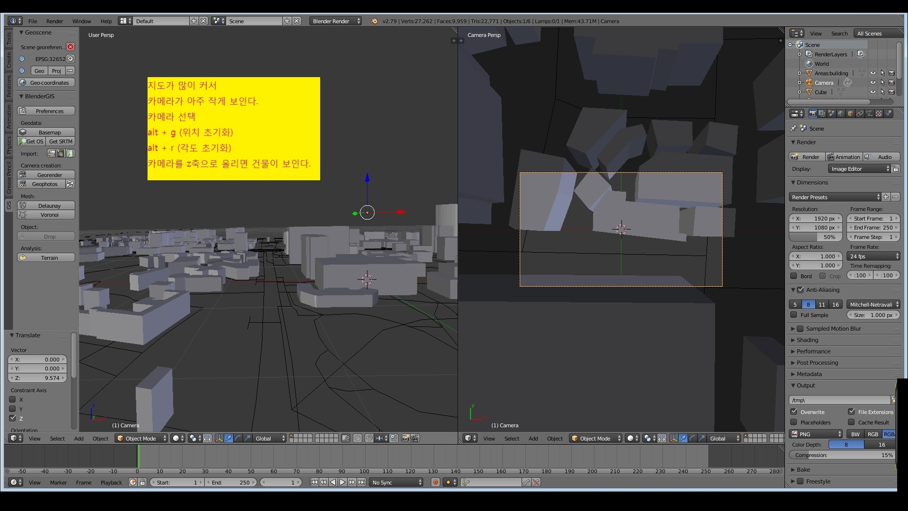This screenshot has width=908, height=511.
Task: Enable the Placeholders checkbox
Action: coord(794,422)
